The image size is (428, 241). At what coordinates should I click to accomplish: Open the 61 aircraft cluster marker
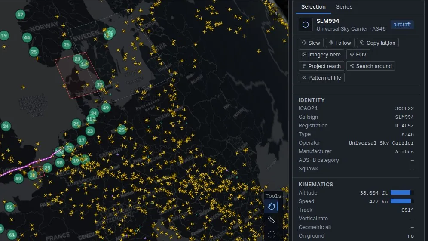pyautogui.click(x=12, y=235)
